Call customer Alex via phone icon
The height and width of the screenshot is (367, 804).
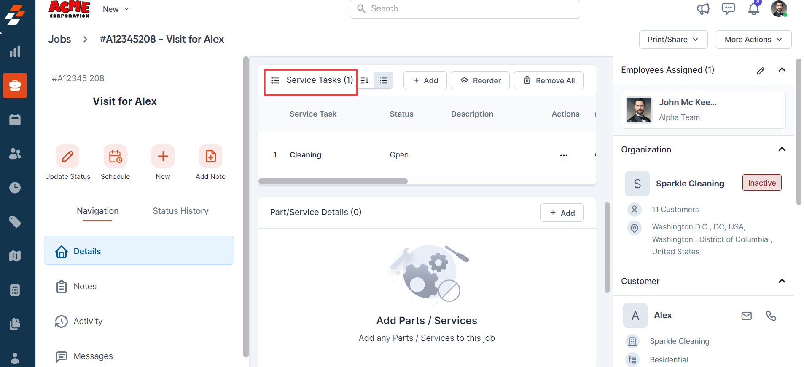click(771, 316)
